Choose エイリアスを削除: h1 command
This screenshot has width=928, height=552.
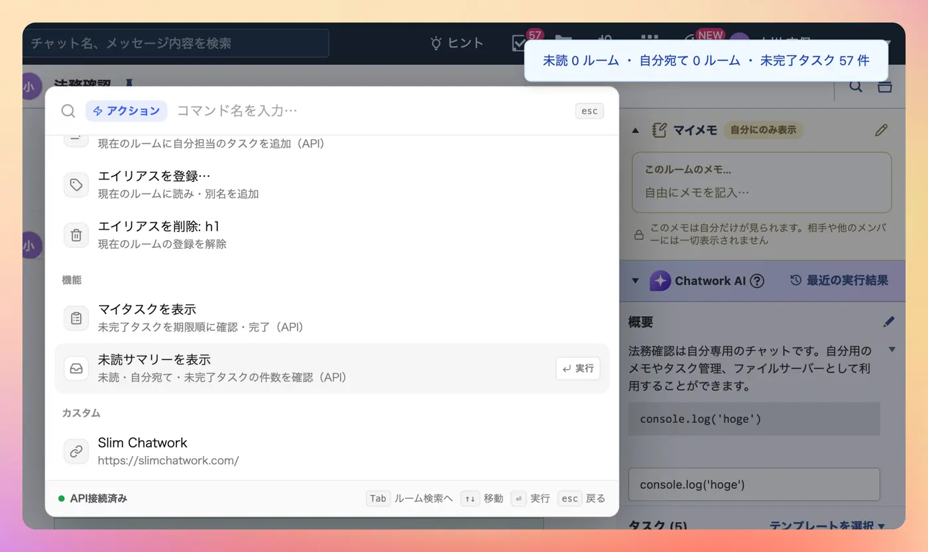coord(331,235)
